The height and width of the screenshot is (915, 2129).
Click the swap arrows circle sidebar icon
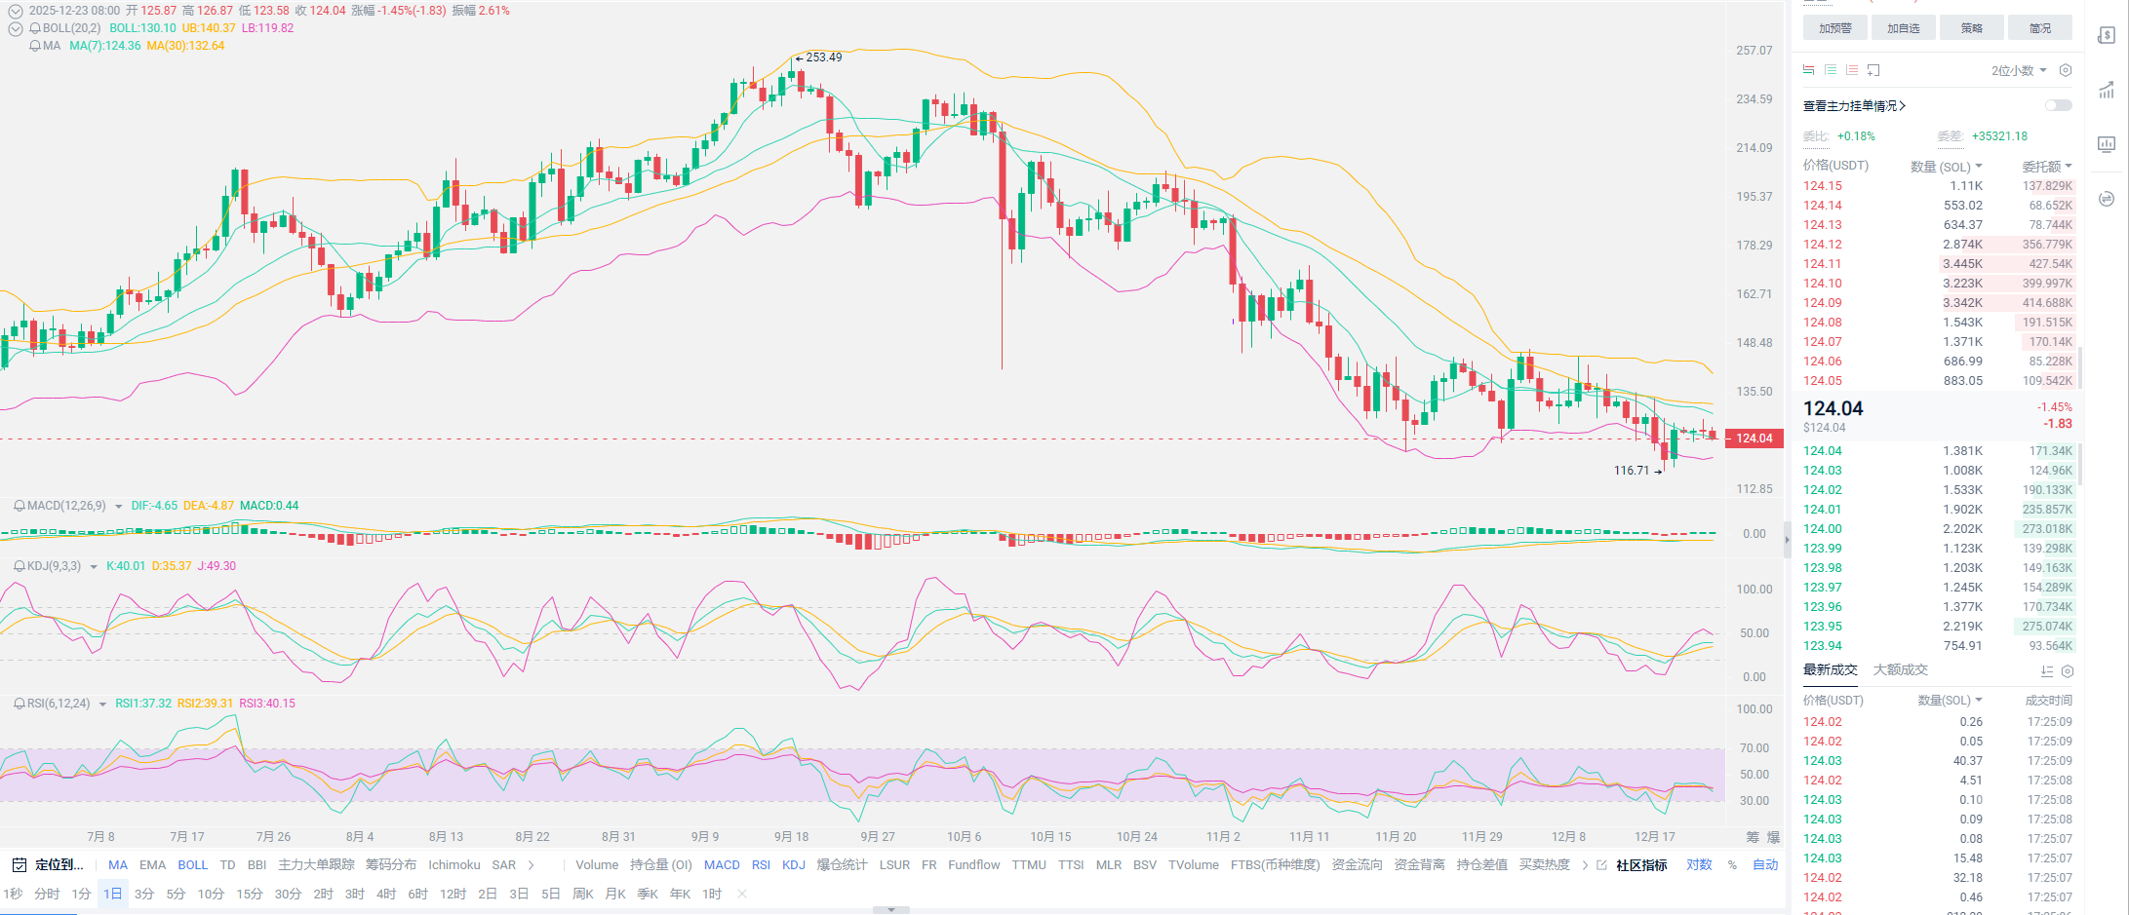(x=2107, y=199)
